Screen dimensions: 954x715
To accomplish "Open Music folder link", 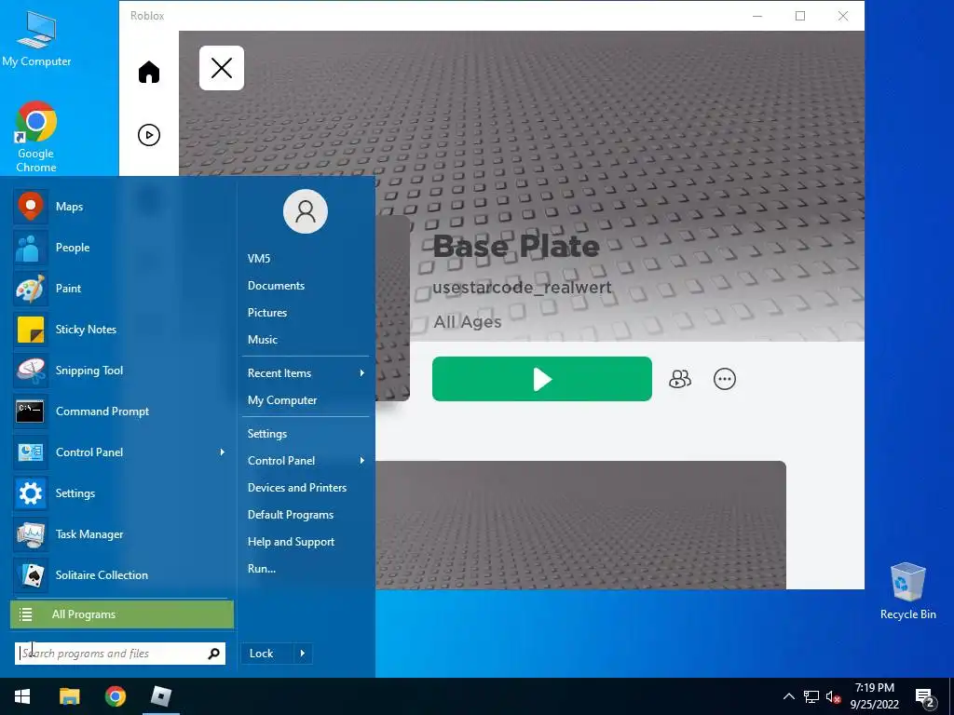I will 263,340.
